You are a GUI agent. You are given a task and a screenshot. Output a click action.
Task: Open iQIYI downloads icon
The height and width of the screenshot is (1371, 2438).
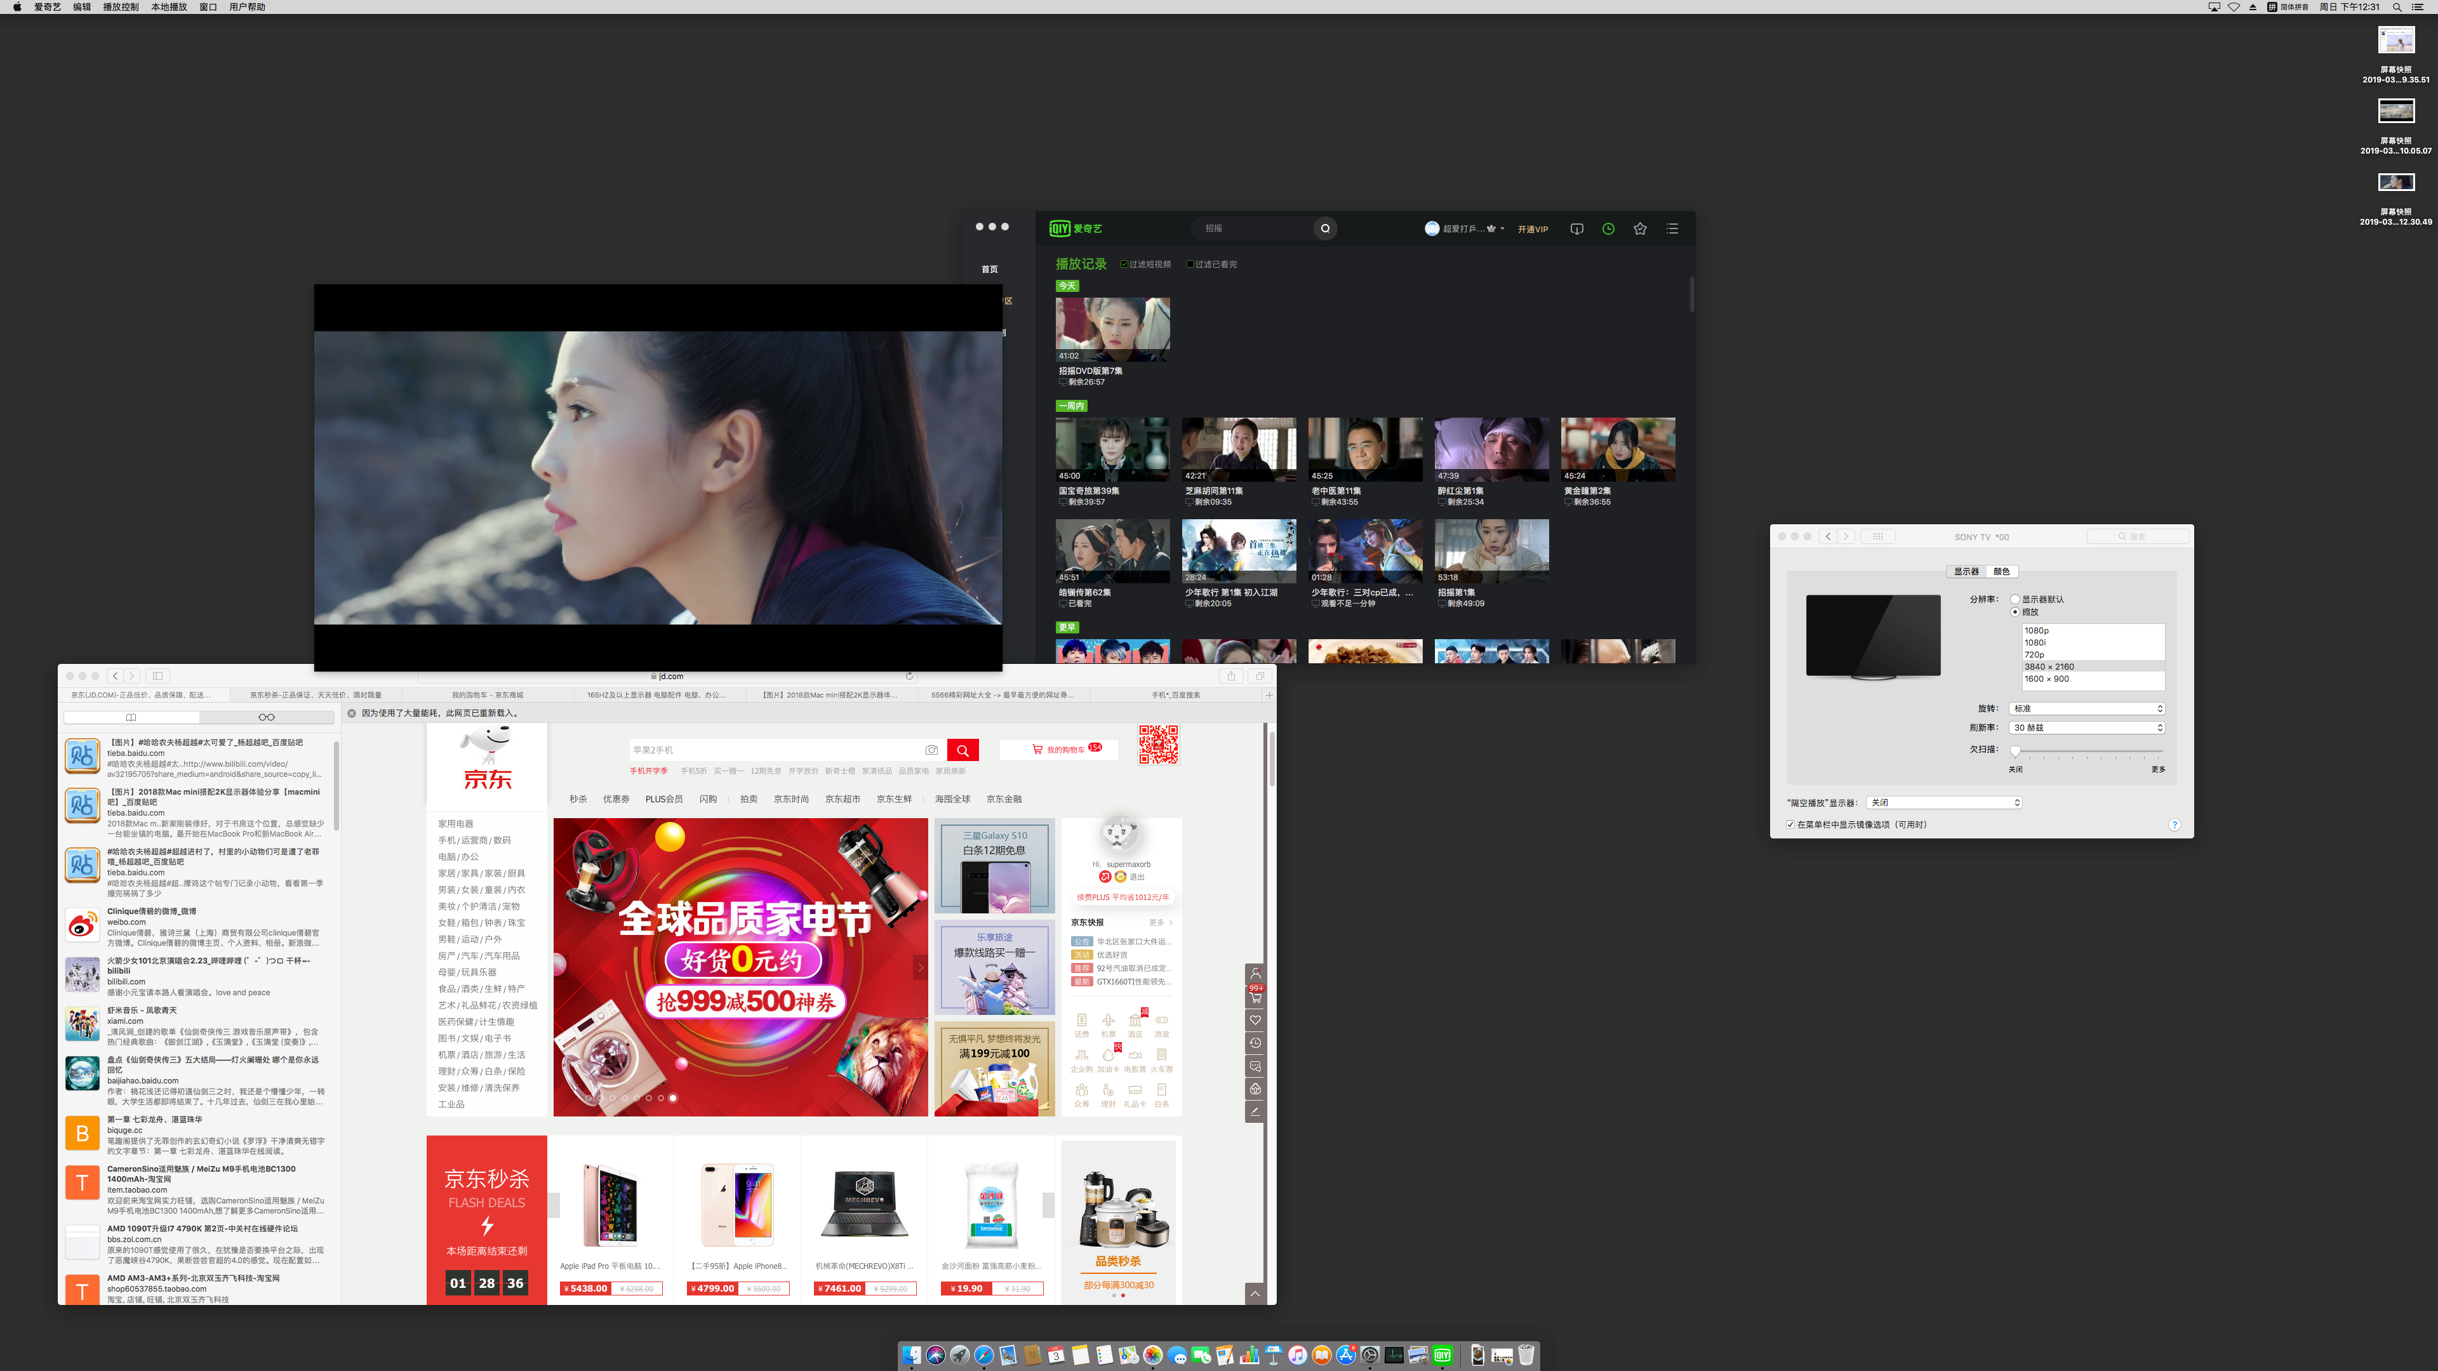coord(1576,228)
